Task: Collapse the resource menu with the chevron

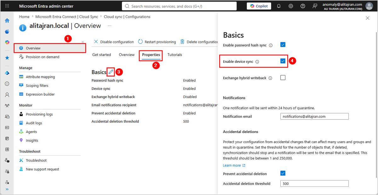Action: point(83,42)
